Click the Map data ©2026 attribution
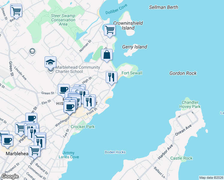 (211, 178)
